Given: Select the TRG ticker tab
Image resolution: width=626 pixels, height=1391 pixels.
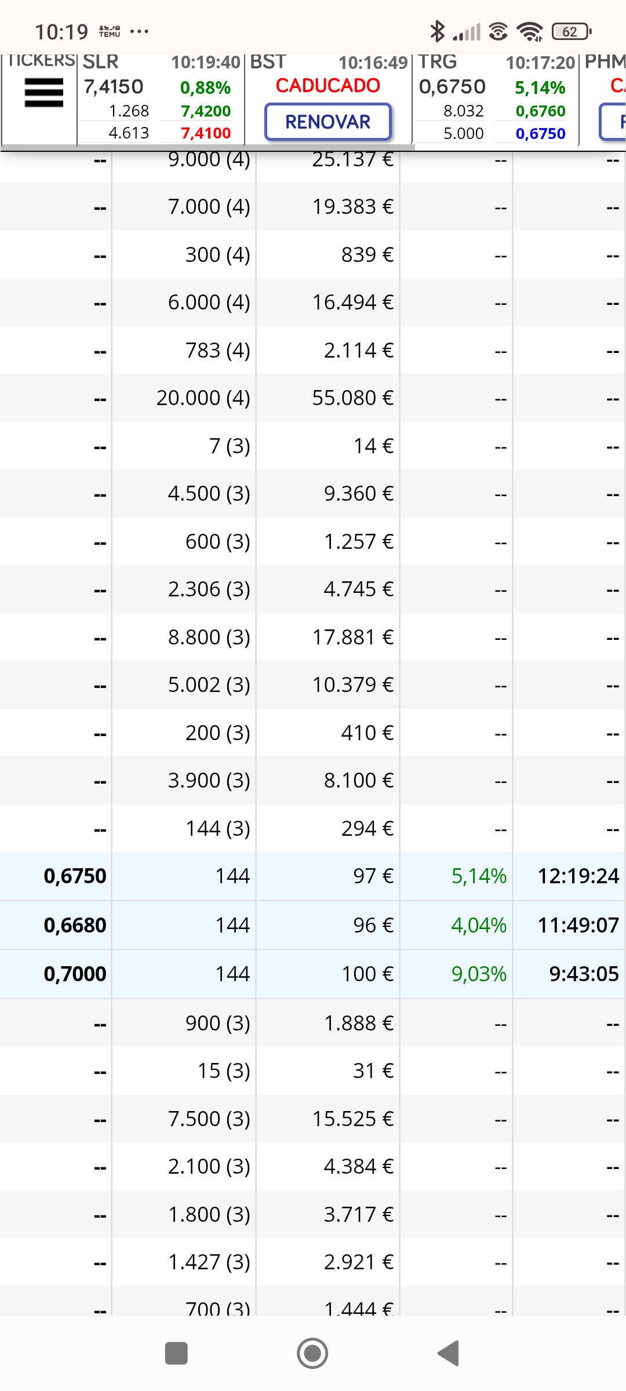Looking at the screenshot, I should coord(496,99).
